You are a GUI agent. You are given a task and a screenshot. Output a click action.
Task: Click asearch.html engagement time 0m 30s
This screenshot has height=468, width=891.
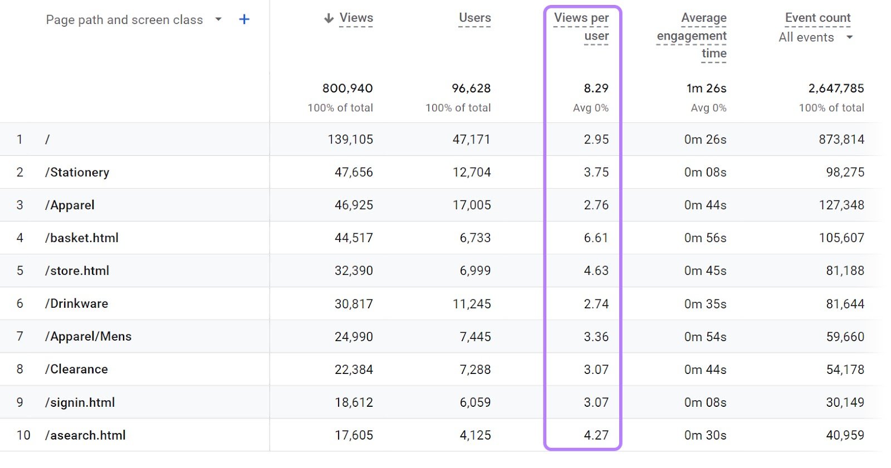pos(705,435)
